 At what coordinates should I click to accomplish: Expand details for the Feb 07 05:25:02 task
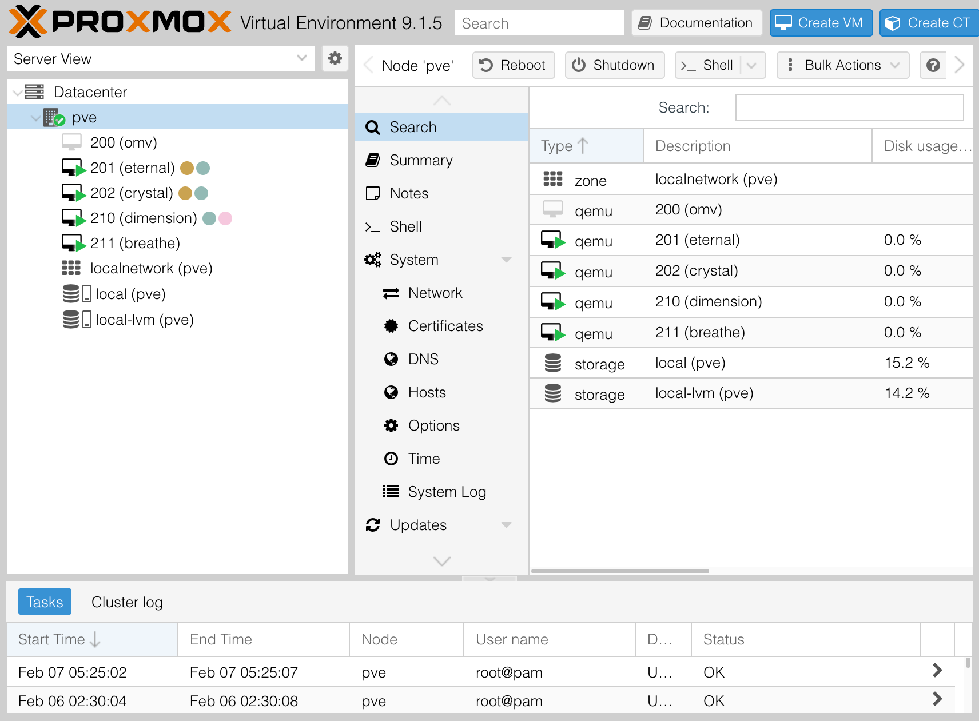[937, 670]
